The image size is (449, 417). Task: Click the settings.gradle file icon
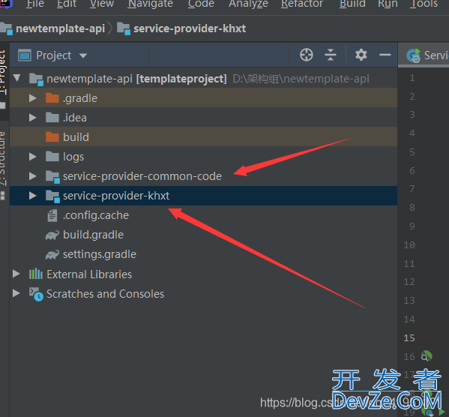click(52, 255)
